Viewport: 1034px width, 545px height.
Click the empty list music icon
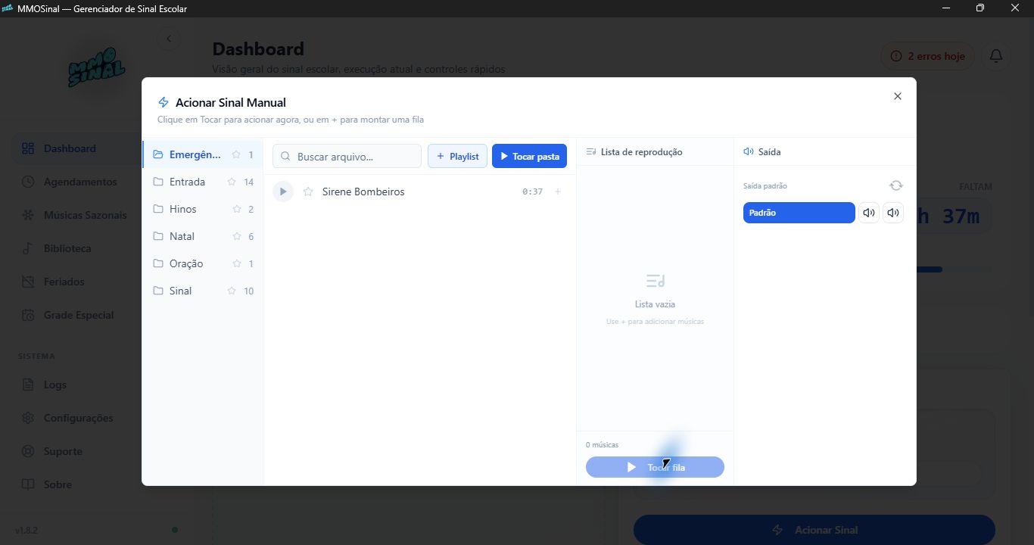pyautogui.click(x=656, y=281)
